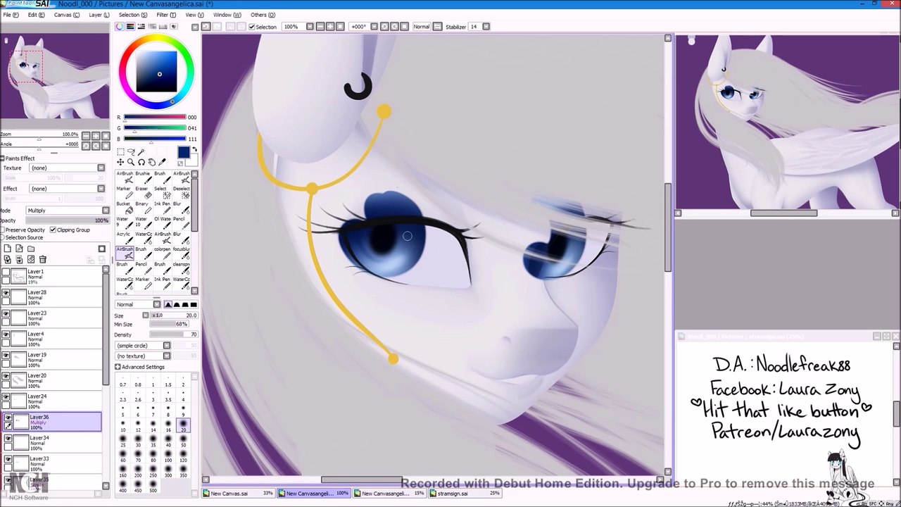Select the Eyedropper color picker tool
Screen dimensions: 901x507
click(x=162, y=162)
